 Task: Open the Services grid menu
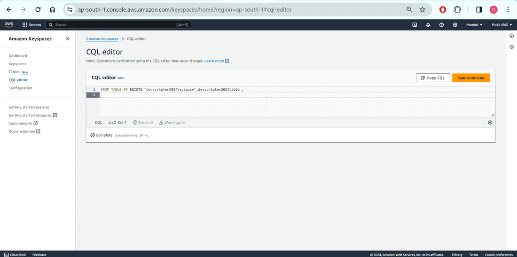[x=31, y=25]
